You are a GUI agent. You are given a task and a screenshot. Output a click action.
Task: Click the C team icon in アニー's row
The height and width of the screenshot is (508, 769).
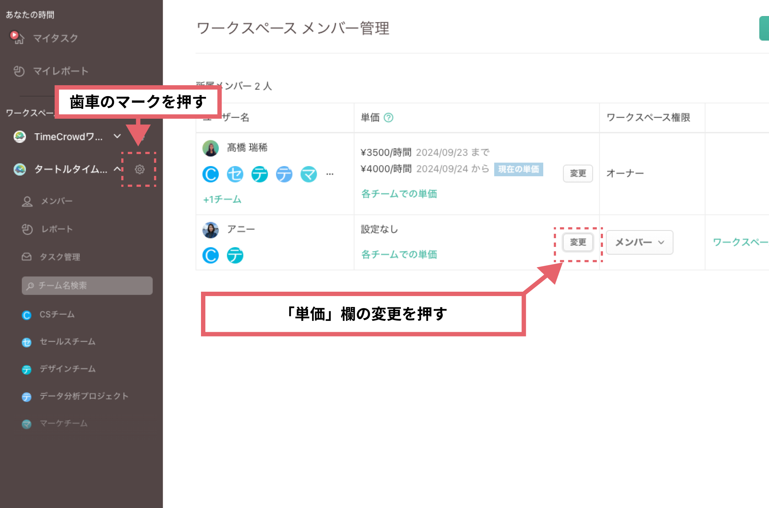click(x=210, y=255)
